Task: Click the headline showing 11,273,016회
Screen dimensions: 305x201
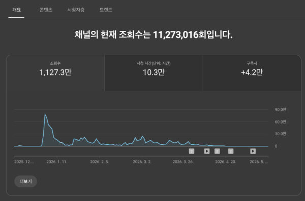Action: coord(154,35)
